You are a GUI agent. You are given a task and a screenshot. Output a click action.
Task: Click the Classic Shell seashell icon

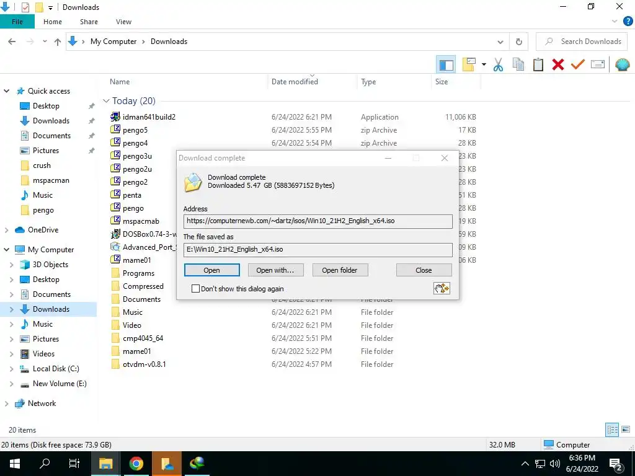click(x=623, y=64)
